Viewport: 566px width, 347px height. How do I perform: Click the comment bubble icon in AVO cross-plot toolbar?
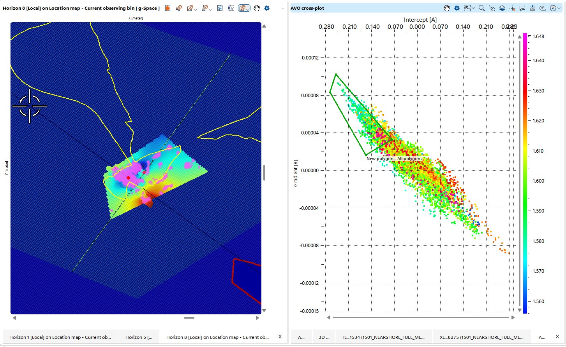[x=522, y=8]
